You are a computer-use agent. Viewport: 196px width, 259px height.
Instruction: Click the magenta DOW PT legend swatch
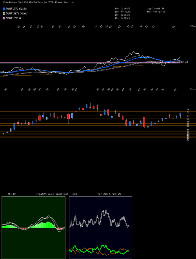4,18
